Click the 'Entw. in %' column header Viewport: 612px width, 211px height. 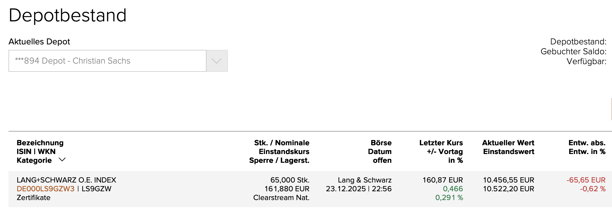pyautogui.click(x=587, y=152)
